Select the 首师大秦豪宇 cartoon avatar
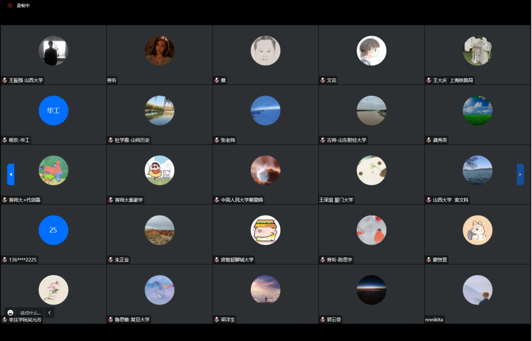 point(160,170)
